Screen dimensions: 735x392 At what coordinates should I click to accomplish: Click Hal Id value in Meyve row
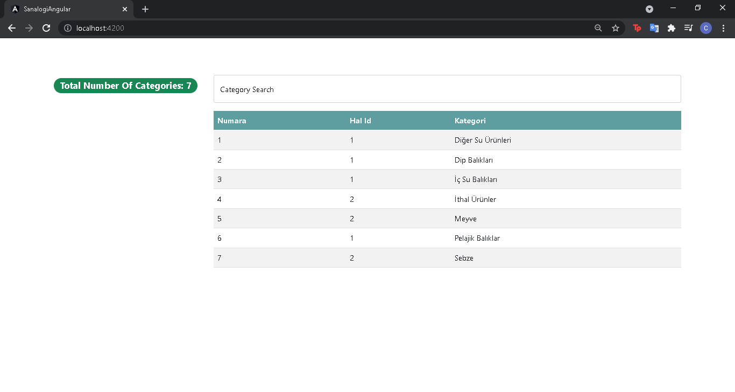[352, 219]
